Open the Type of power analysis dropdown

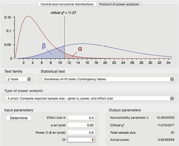coord(90,99)
